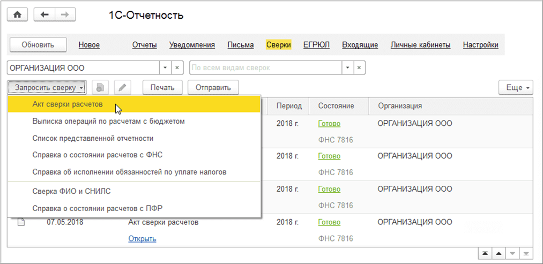The height and width of the screenshot is (264, 543).
Task: Switch to the Входящие section
Action: pyautogui.click(x=360, y=44)
